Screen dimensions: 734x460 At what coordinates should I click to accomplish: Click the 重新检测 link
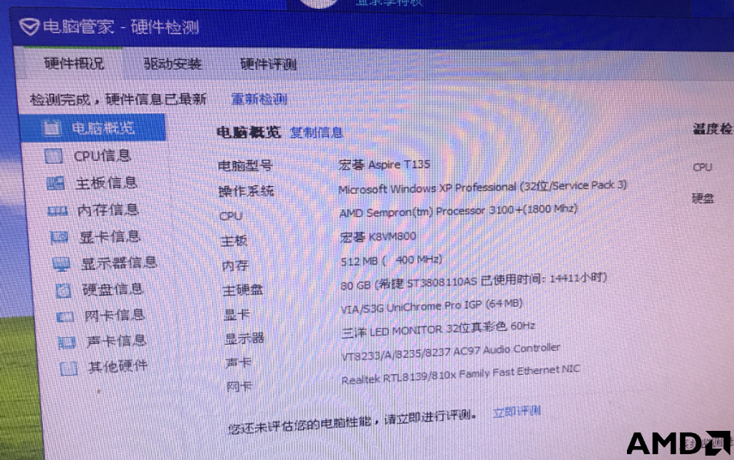(x=259, y=99)
